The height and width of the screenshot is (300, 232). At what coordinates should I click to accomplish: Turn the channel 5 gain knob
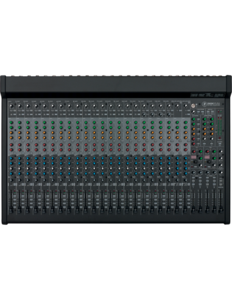click(44, 106)
